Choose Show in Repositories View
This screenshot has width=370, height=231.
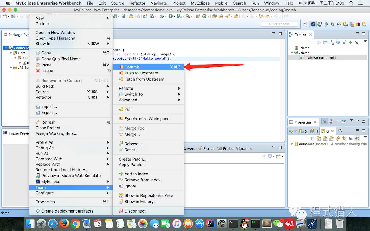[148, 195]
